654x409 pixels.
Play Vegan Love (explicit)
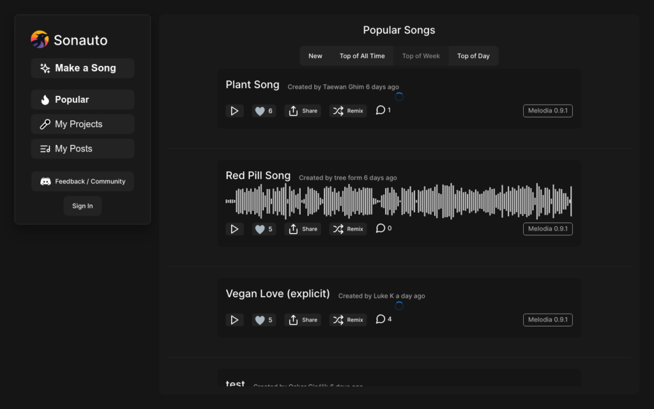click(234, 320)
